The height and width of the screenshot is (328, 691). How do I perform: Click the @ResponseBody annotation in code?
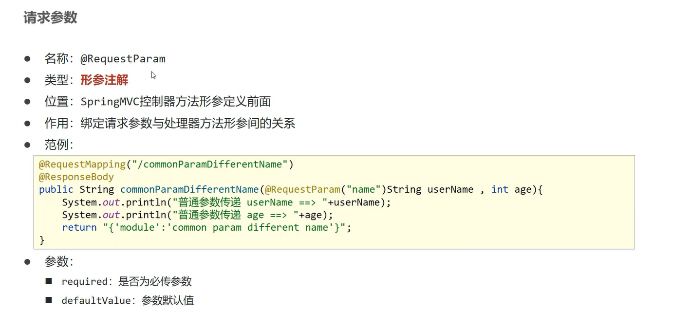coord(76,177)
